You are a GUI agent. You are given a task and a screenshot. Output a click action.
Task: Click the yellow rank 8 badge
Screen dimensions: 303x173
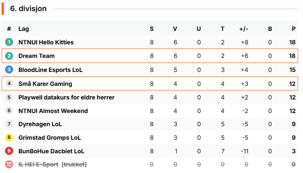pos(9,138)
